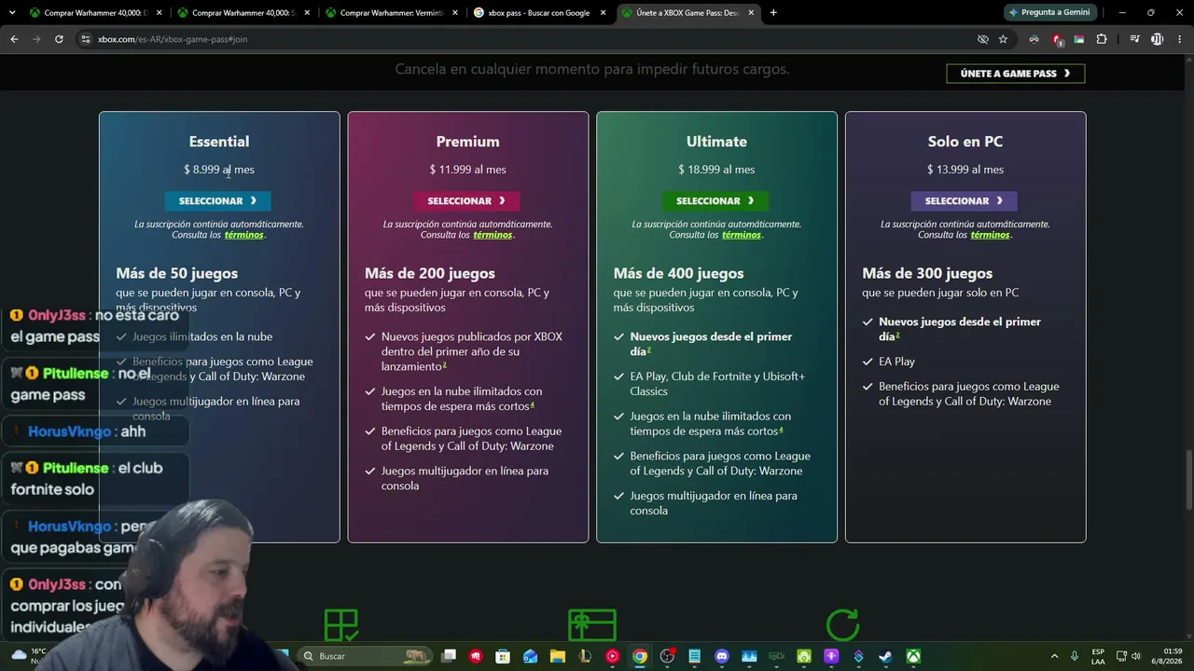Open a new browser tab
This screenshot has width=1194, height=671.
point(773,12)
